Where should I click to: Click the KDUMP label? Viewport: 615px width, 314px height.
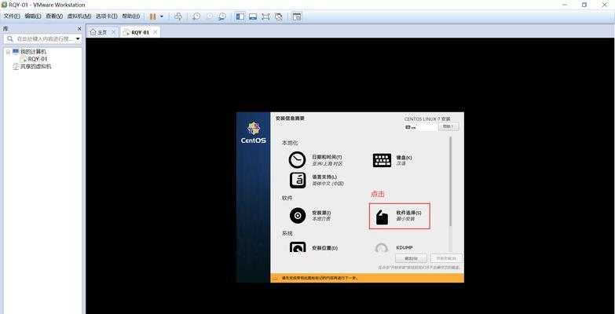[x=405, y=248]
